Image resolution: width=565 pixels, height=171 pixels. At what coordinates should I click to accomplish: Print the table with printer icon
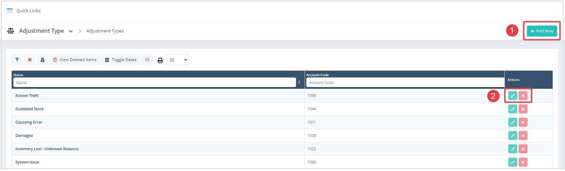160,60
